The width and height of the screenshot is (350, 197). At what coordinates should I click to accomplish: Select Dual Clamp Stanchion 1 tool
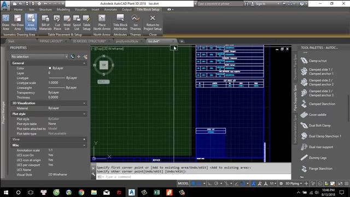[320, 136]
